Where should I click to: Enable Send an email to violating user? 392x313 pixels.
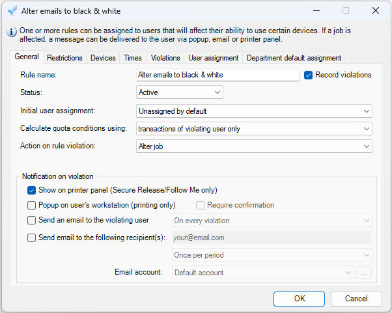(31, 221)
